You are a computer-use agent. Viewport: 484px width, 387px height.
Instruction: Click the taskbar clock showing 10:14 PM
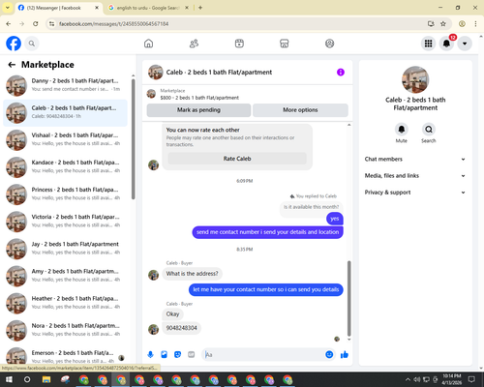452,379
